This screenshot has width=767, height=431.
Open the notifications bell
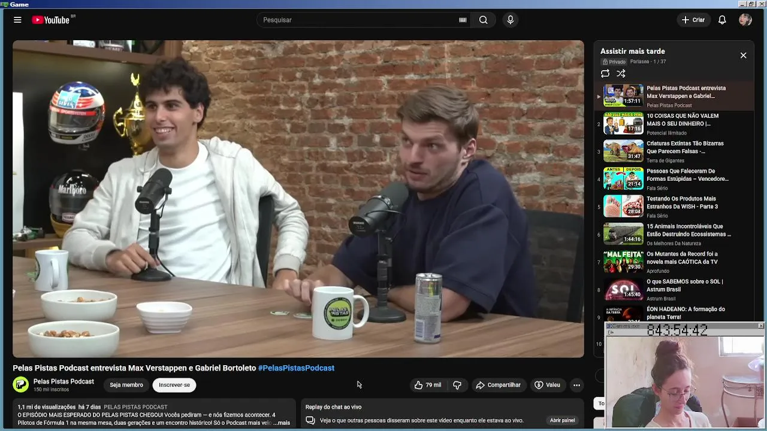click(x=722, y=20)
